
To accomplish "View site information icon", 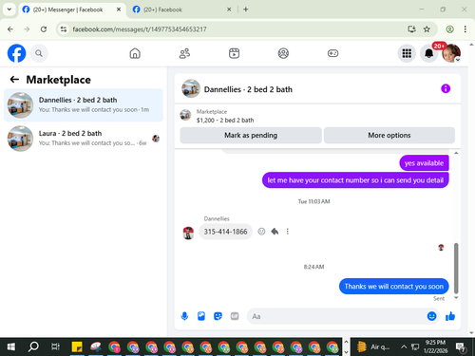I will coord(64,29).
